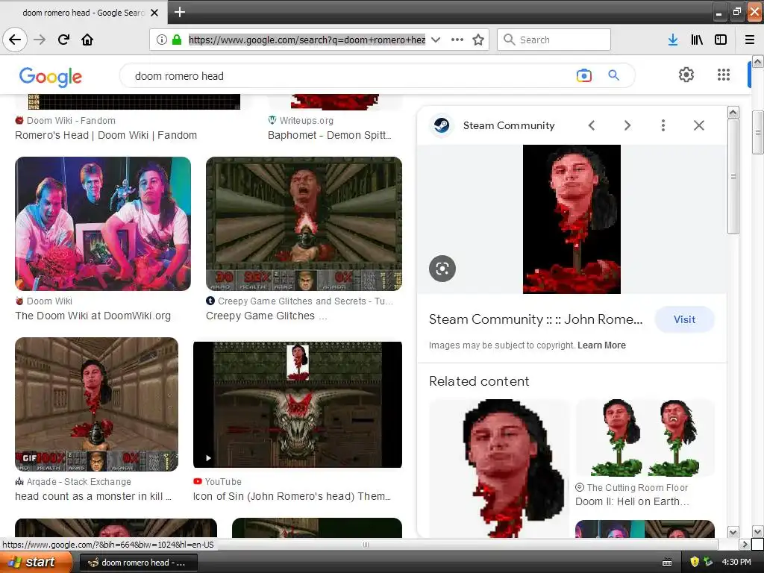Open head count as a monster link

(93, 496)
